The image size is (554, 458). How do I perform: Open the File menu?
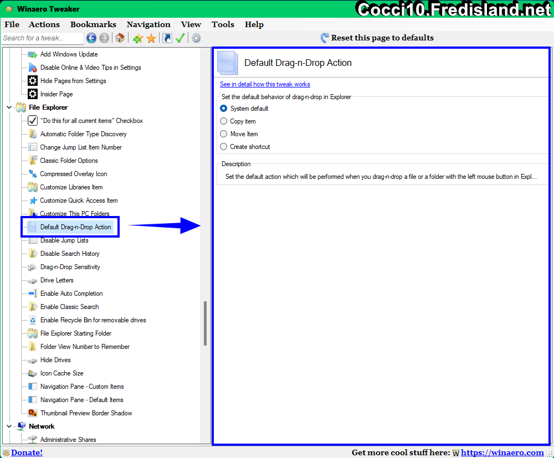[12, 24]
